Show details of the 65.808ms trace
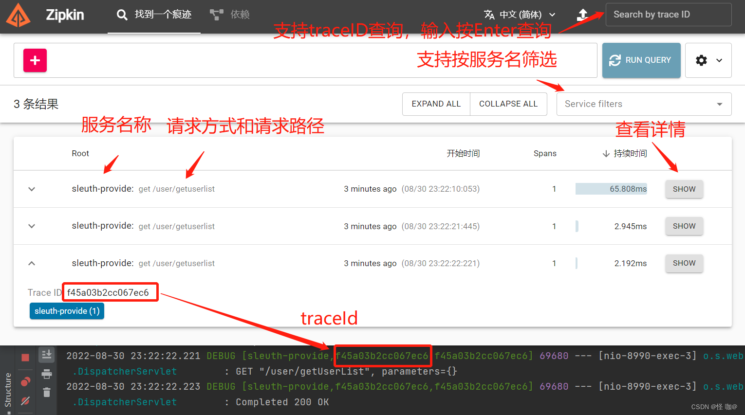The image size is (745, 415). pos(684,189)
